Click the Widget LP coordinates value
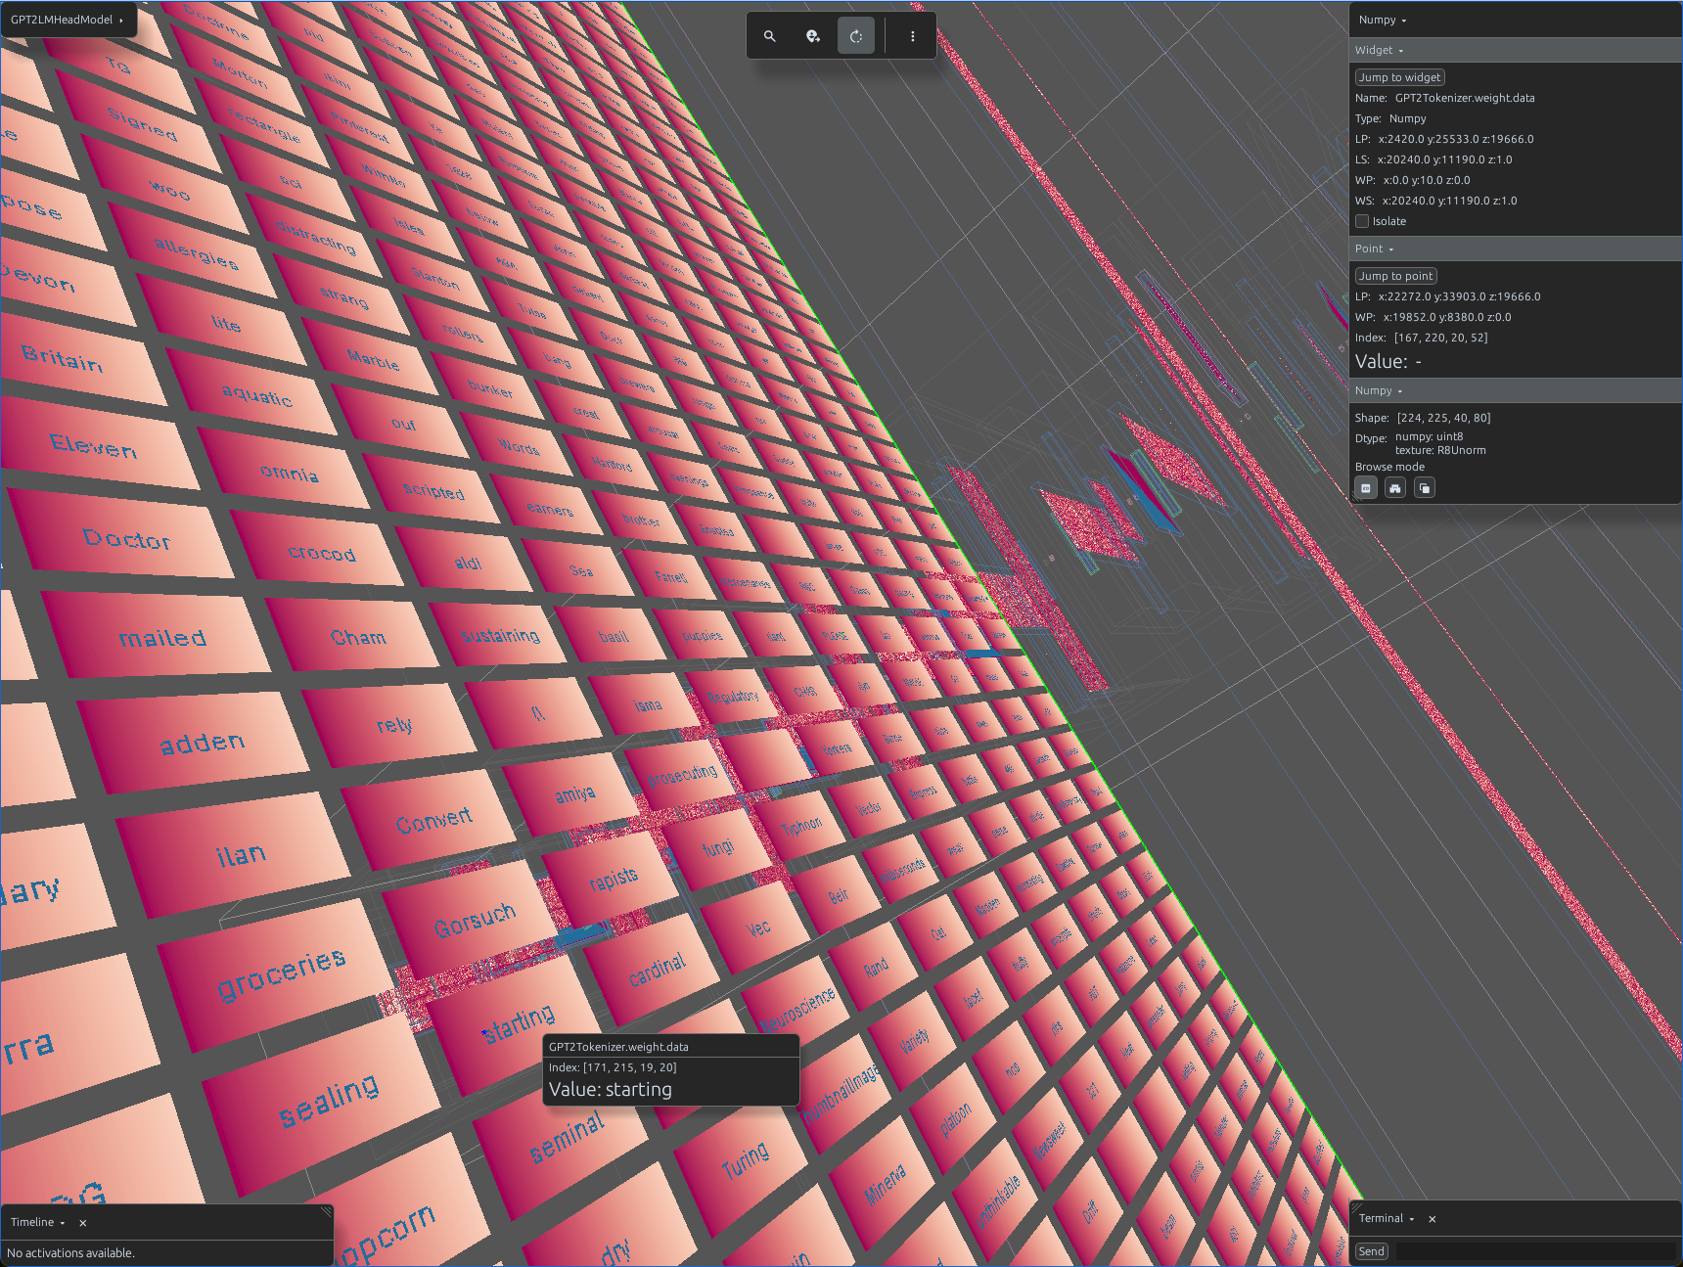 1456,139
